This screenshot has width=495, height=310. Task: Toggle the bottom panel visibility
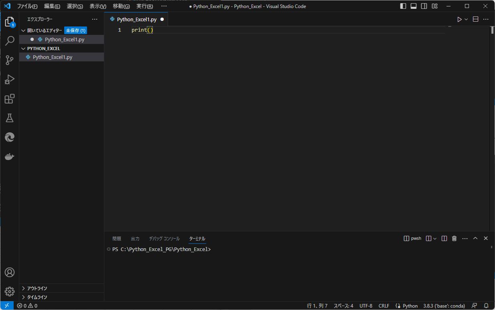pos(414,6)
